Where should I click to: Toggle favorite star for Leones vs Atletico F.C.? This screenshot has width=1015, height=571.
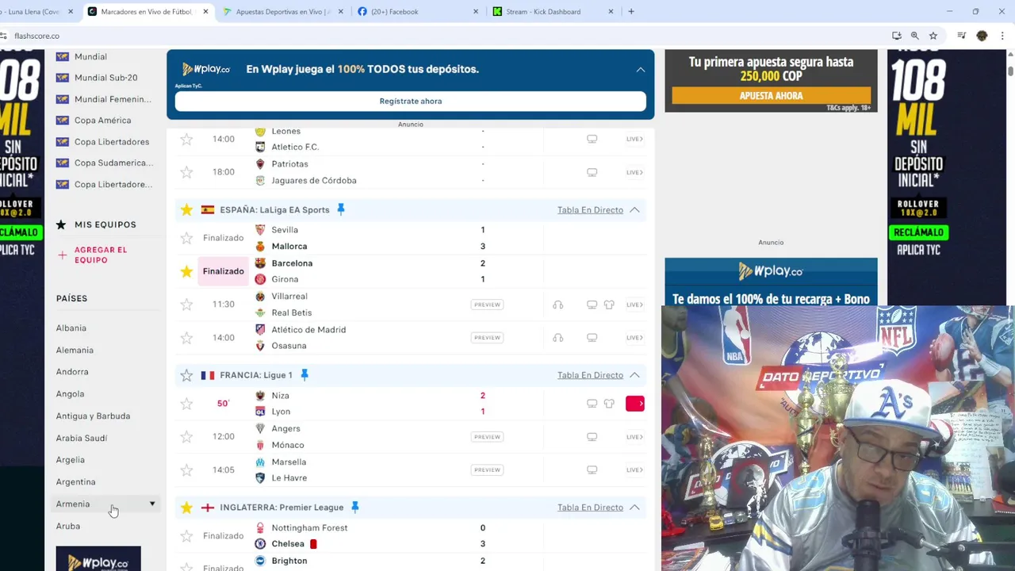point(186,139)
